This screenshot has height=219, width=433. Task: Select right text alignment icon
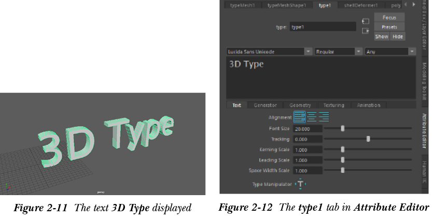point(324,117)
